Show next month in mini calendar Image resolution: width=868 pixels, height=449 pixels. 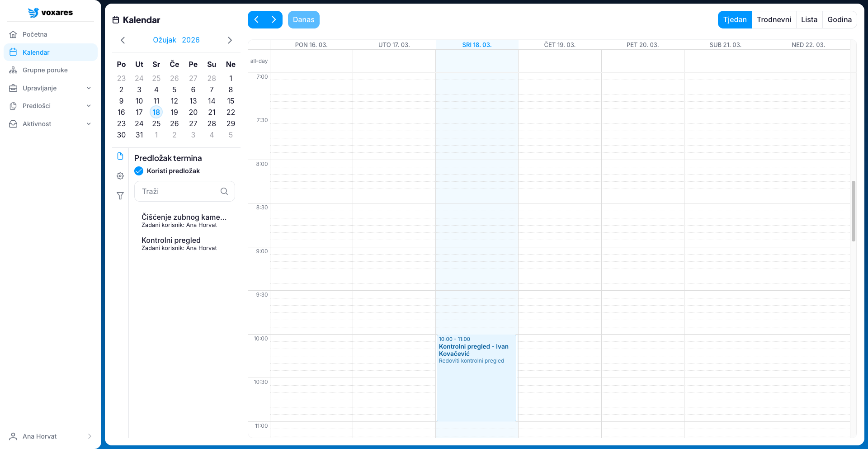pos(230,40)
